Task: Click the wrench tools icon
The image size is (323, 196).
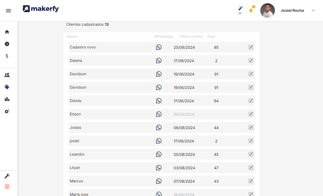Action: 7,176
